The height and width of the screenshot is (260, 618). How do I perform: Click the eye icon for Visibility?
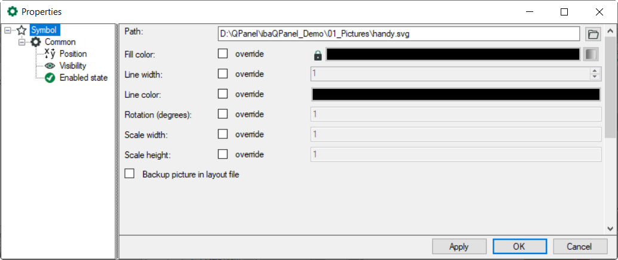click(50, 66)
